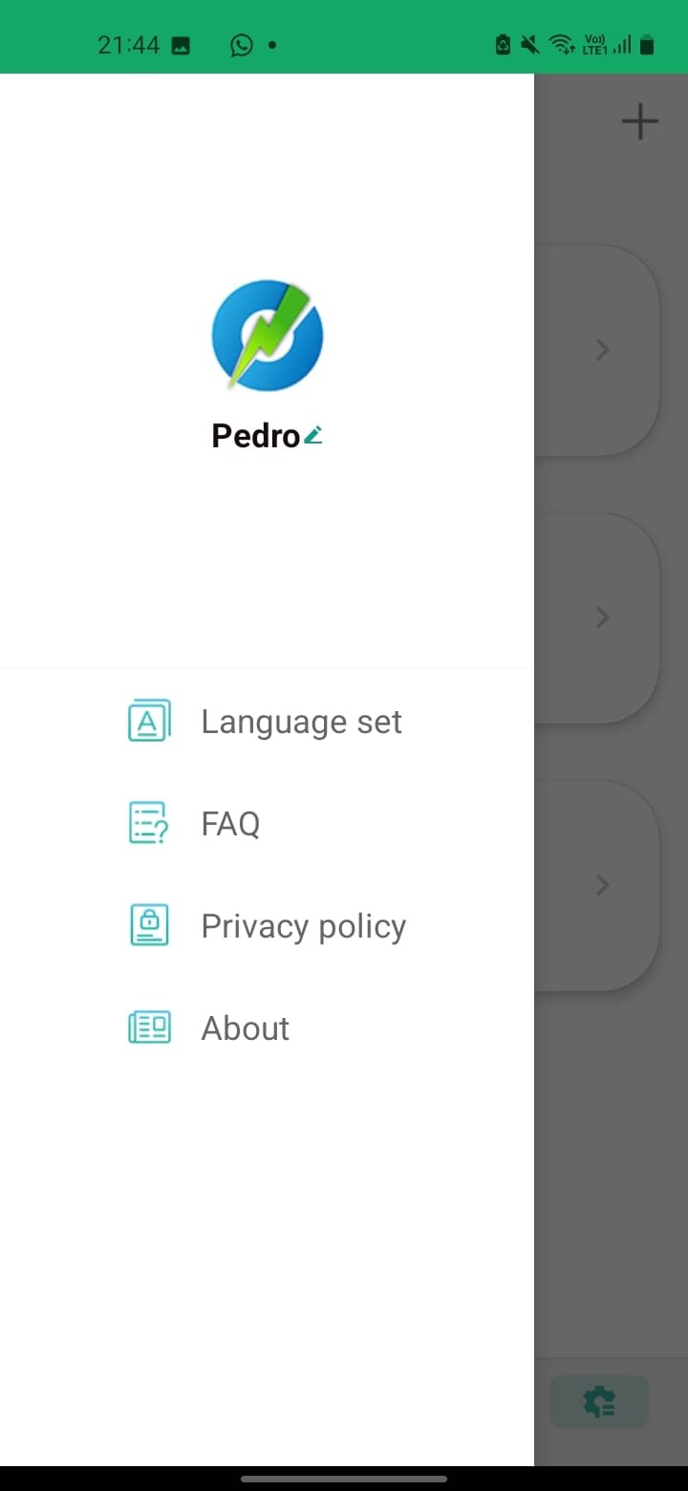
Task: Tap the Pedro username text
Action: (x=255, y=436)
